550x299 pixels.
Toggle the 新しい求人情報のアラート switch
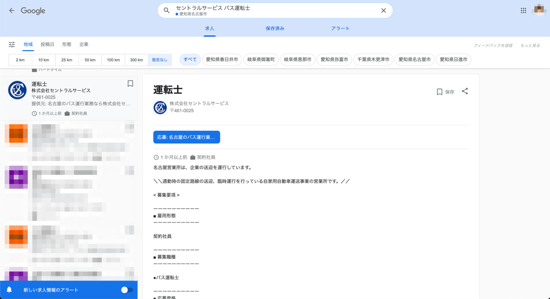point(127,290)
